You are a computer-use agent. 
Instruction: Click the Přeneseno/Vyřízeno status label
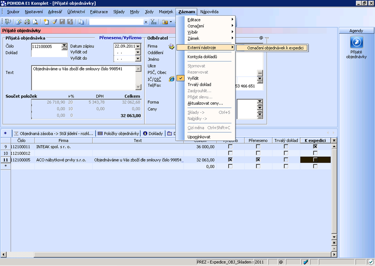tap(120, 38)
